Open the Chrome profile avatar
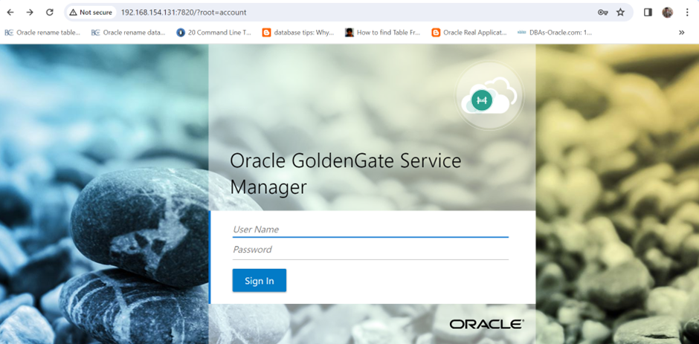Image resolution: width=699 pixels, height=344 pixels. (x=668, y=13)
